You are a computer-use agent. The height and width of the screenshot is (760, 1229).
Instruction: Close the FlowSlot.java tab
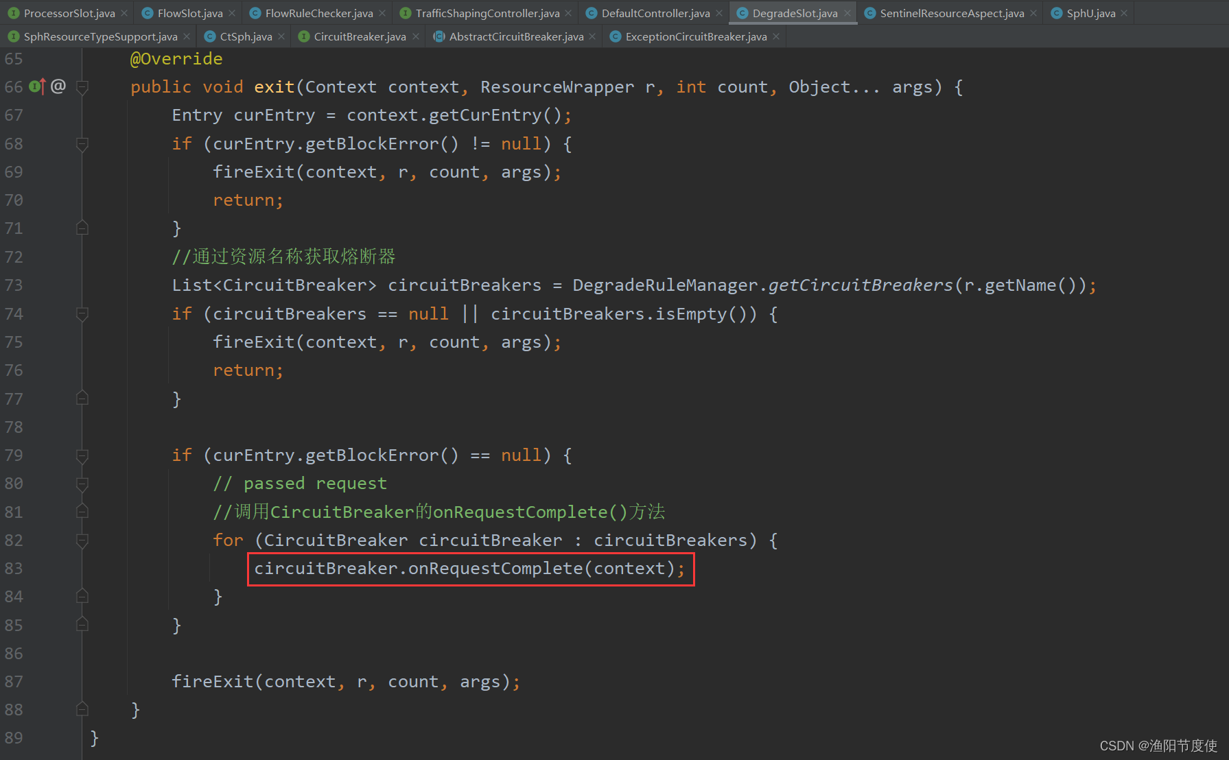[x=232, y=13]
